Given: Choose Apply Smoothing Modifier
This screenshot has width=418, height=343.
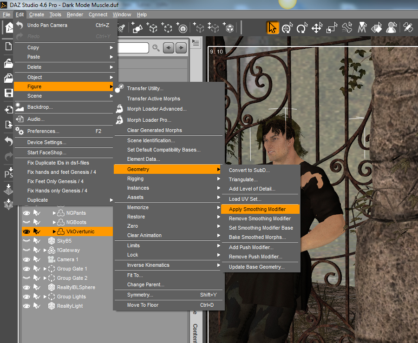Looking at the screenshot, I should point(260,209).
